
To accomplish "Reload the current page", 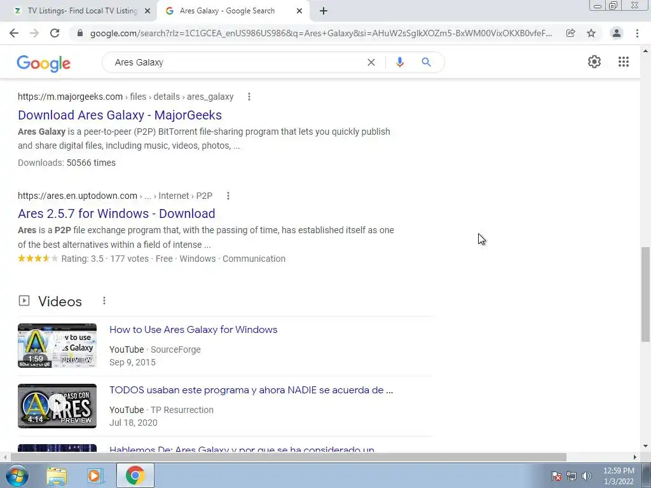I will point(55,33).
